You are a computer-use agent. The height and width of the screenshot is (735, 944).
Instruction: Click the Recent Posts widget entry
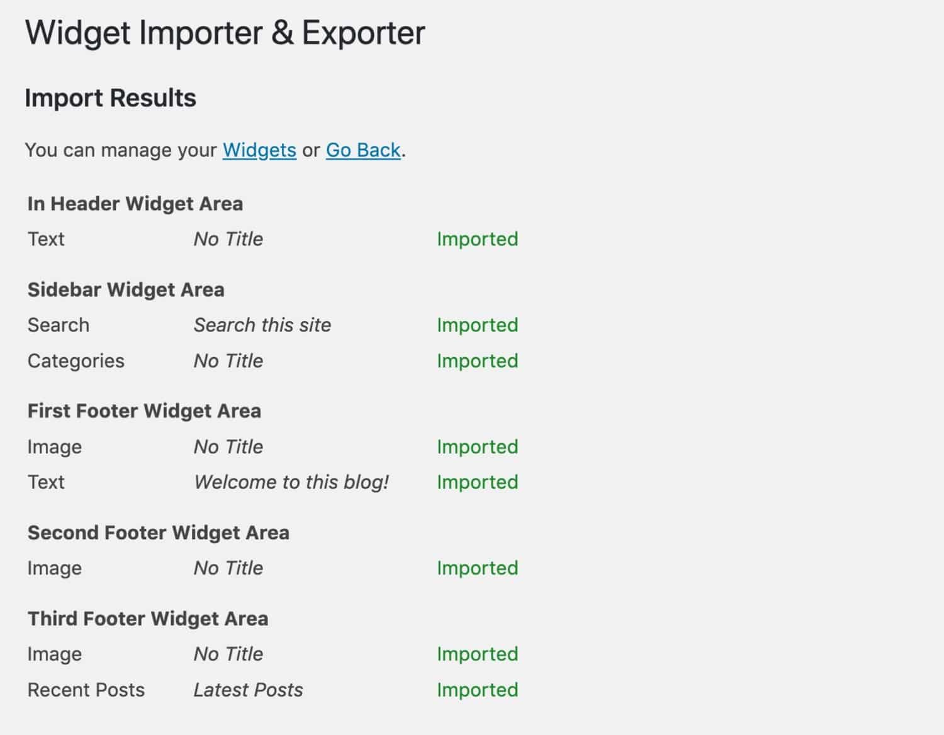(86, 690)
